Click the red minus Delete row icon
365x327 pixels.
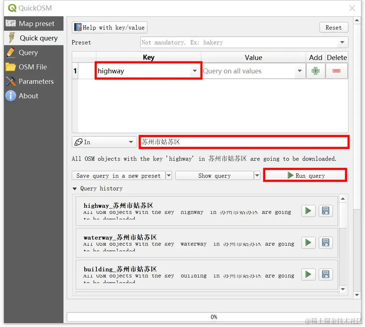click(x=337, y=71)
